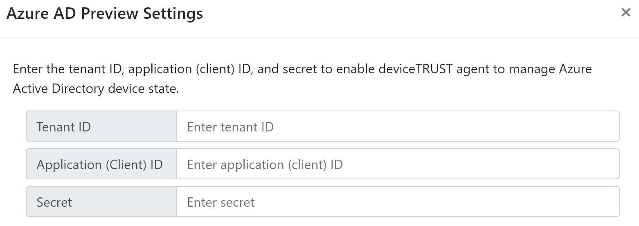This screenshot has height=226, width=639.
Task: Place cursor in "Enter tenant ID" placeholder
Action: tap(230, 127)
